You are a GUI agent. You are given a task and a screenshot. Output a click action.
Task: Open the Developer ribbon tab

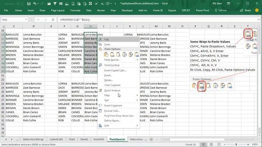(x=127, y=10)
